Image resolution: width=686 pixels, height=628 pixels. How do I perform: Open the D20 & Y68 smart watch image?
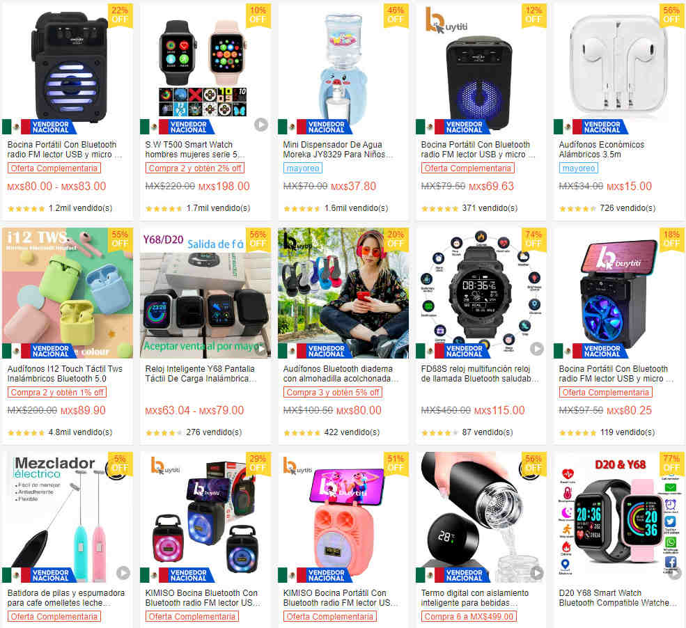click(x=618, y=517)
